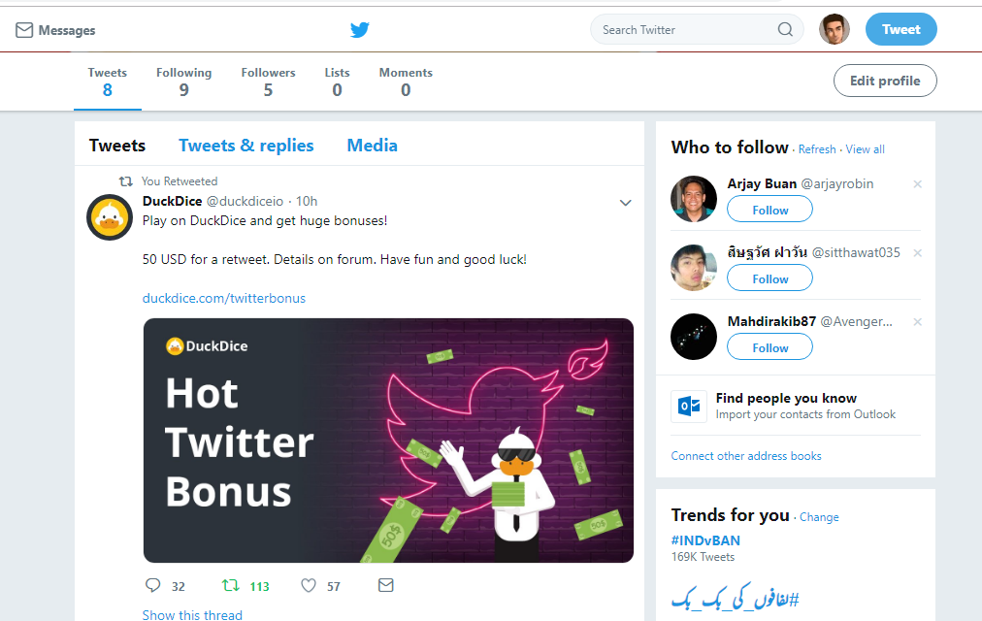
Task: Reply to the DuckDice tweet
Action: pyautogui.click(x=152, y=585)
